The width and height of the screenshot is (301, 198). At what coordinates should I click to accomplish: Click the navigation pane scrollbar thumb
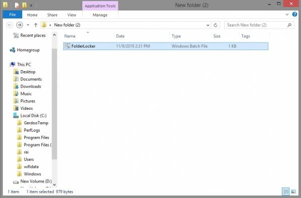coord(54,104)
